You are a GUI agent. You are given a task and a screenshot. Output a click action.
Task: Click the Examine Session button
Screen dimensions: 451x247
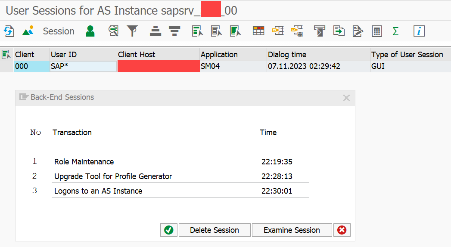[x=292, y=230]
